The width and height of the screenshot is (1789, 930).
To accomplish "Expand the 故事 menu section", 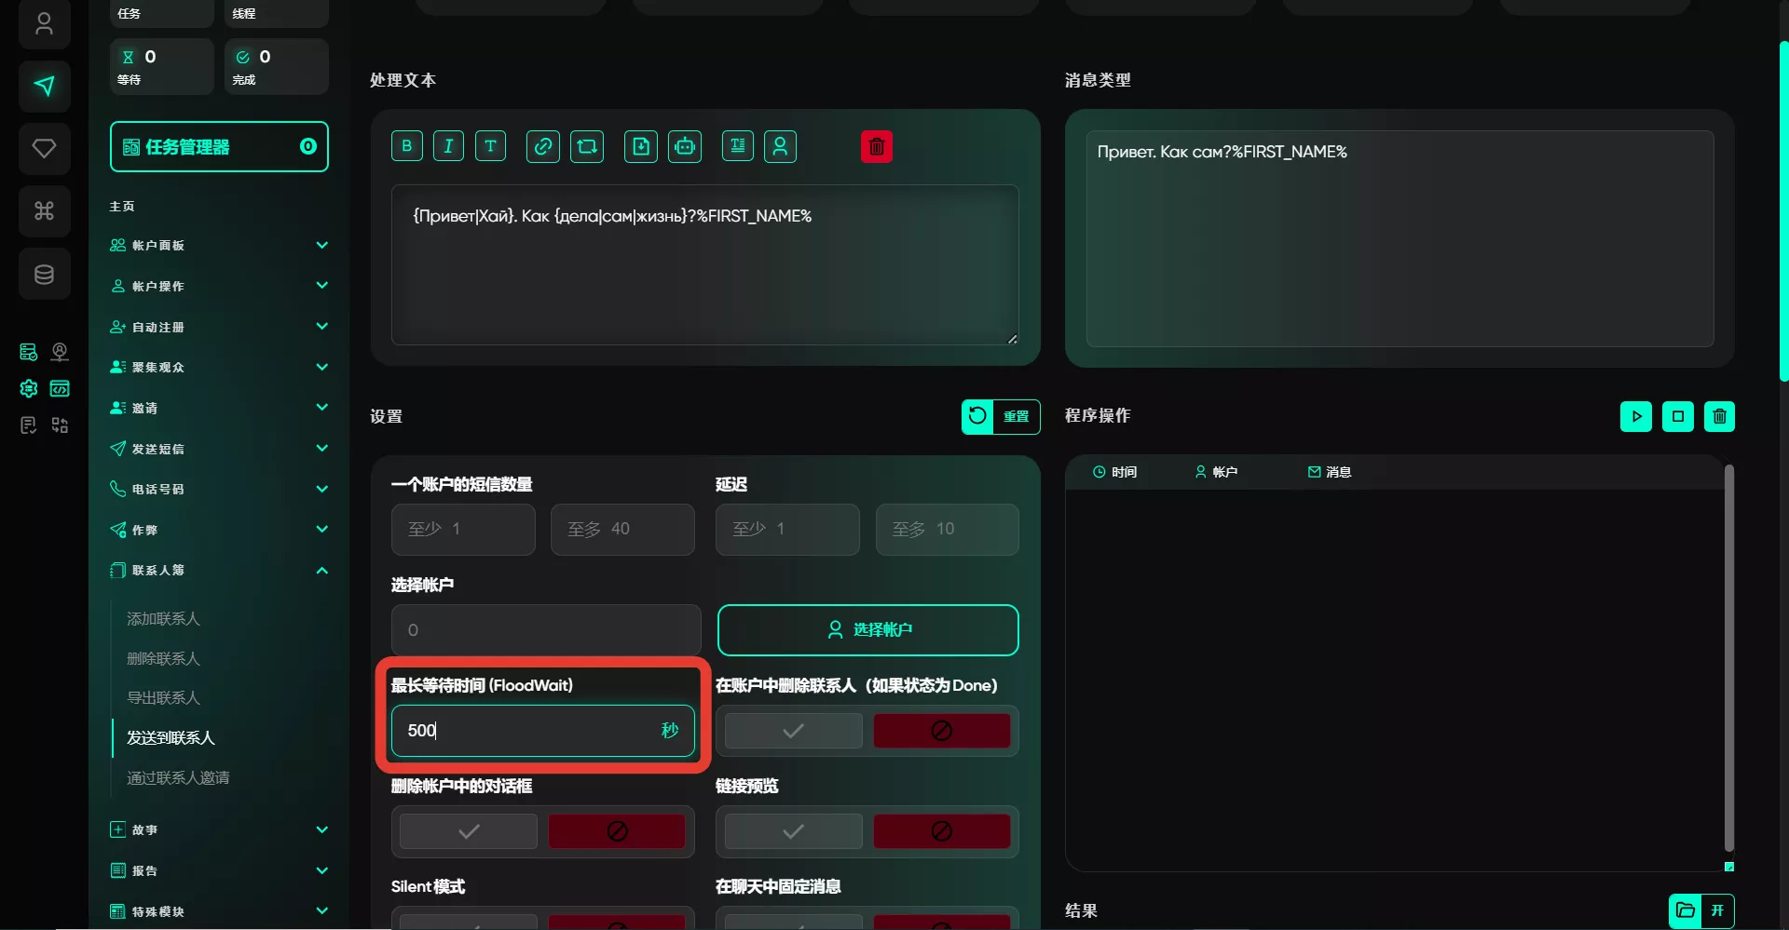I will pyautogui.click(x=219, y=829).
